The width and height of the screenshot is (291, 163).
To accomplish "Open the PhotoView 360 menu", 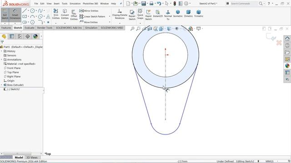I will click(x=90, y=4).
